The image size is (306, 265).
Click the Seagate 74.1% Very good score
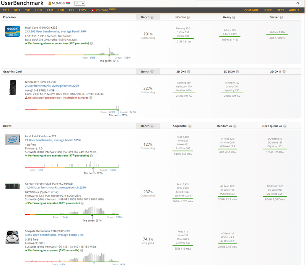click(148, 241)
